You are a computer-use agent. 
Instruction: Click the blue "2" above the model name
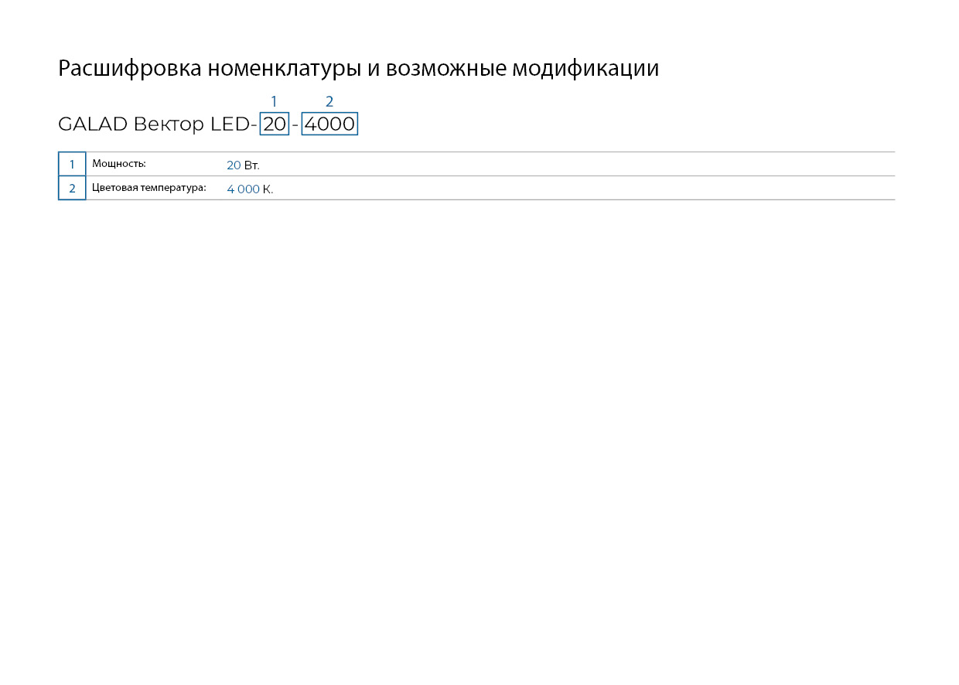[x=329, y=101]
